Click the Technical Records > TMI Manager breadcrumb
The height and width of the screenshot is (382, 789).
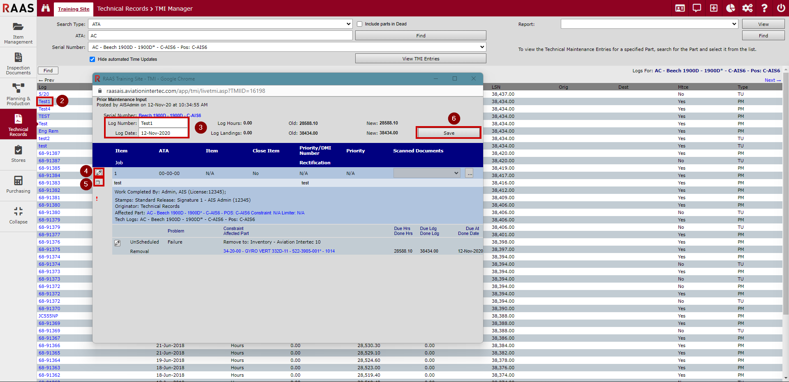145,9
